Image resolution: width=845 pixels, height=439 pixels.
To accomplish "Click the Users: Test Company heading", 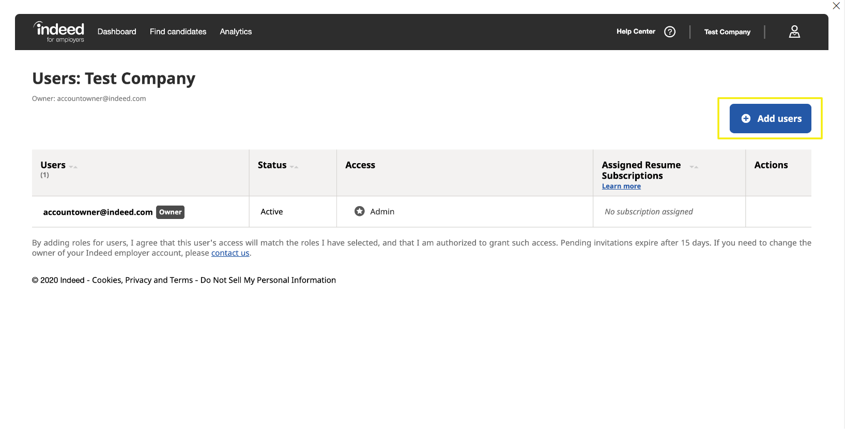I will [x=114, y=79].
